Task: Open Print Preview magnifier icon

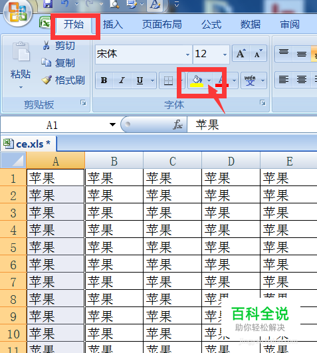Action: [x=114, y=3]
